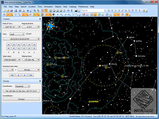
Task: Open the Sidereal time dropdown
Action: [39, 60]
